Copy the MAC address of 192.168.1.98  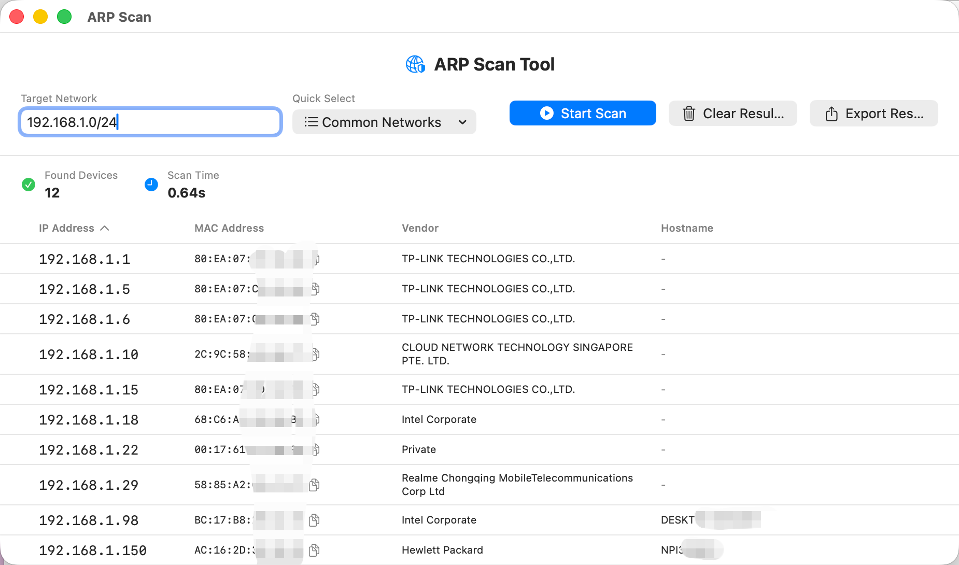tap(315, 520)
